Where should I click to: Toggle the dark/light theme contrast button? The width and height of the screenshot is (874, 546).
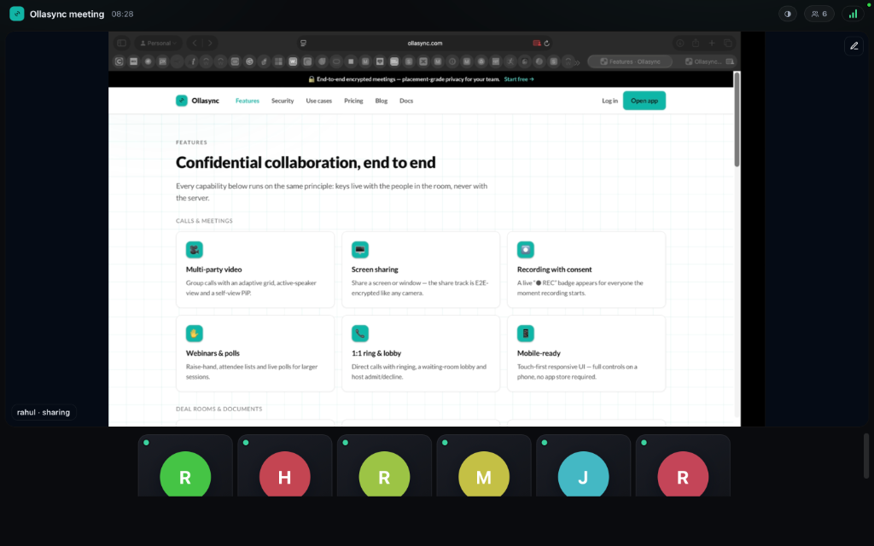pyautogui.click(x=788, y=14)
